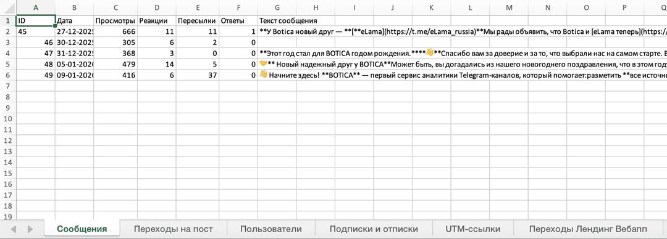Image resolution: width=667 pixels, height=239 pixels.
Task: Select column D header
Action: (156, 7)
